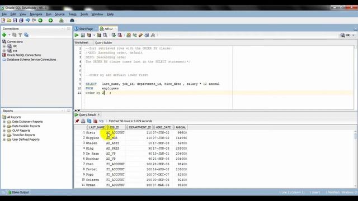Click the SQL link in Query Result toolbar
Screen dimensions: 358x201
(101, 121)
